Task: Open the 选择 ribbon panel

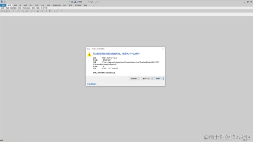Action: (2, 8)
